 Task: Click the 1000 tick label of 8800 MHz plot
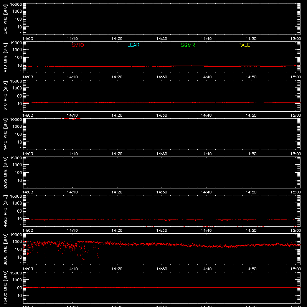click(x=17, y=241)
